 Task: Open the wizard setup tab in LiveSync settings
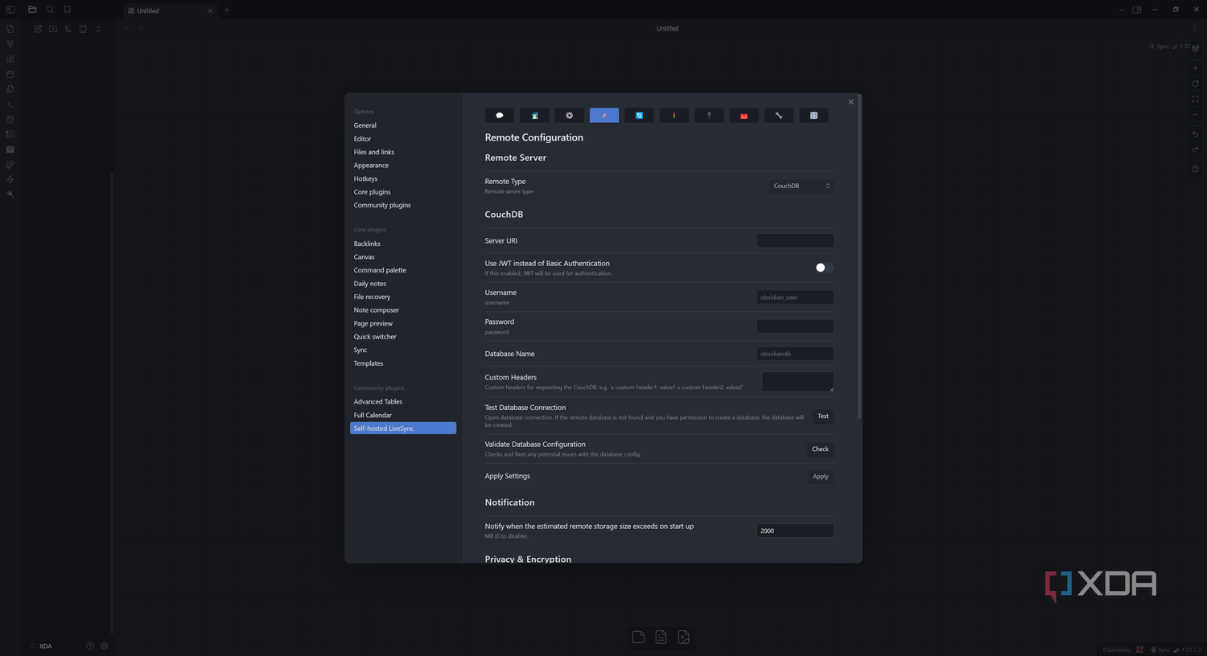tap(534, 116)
